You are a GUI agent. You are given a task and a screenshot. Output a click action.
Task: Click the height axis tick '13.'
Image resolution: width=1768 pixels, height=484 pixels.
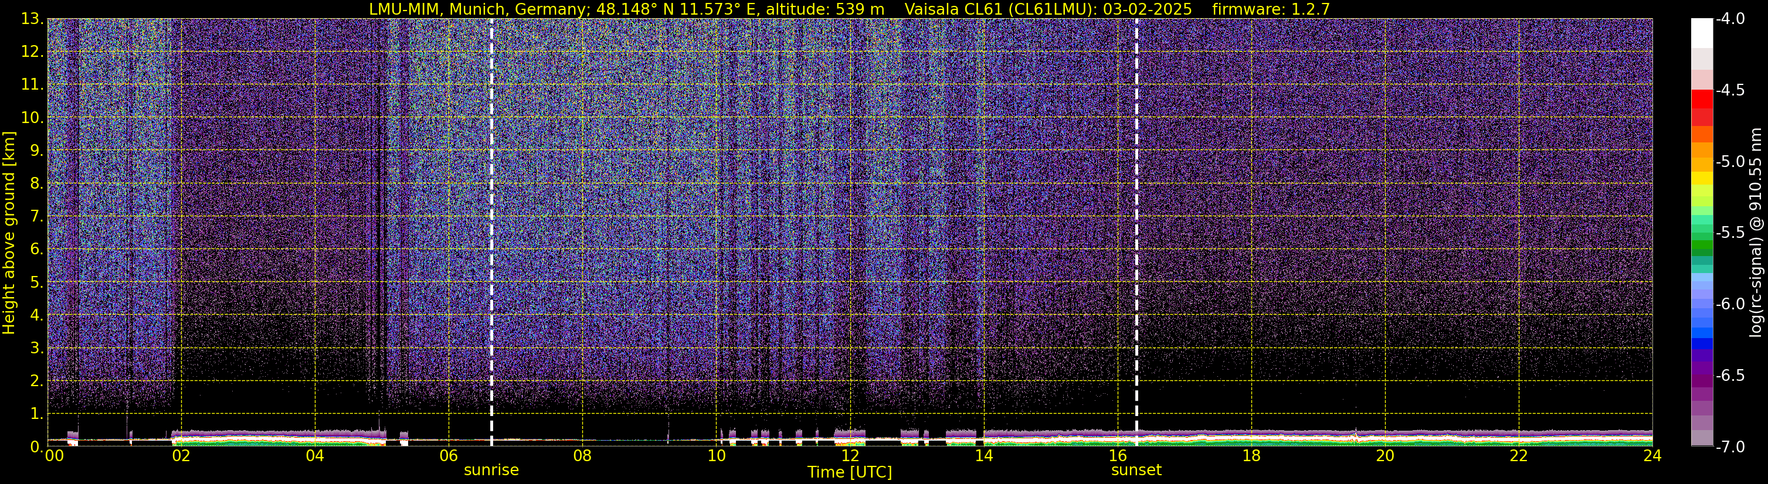[32, 19]
